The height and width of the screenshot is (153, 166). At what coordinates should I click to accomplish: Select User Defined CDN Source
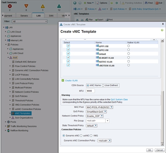pyautogui.click(x=103, y=86)
